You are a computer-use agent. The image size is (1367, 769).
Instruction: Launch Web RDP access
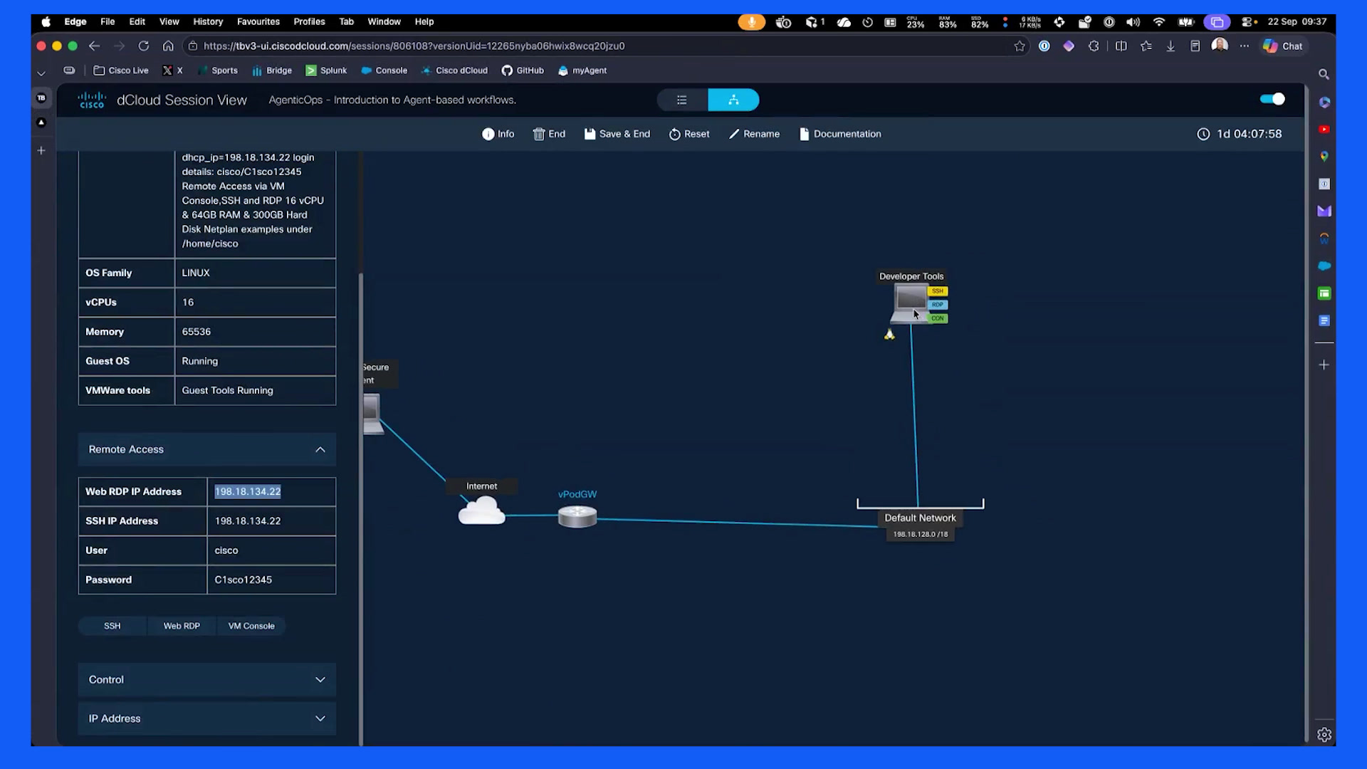pos(182,626)
